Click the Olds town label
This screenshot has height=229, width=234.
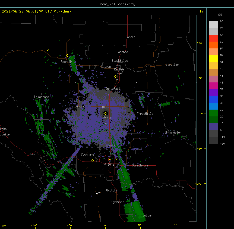click(x=105, y=107)
